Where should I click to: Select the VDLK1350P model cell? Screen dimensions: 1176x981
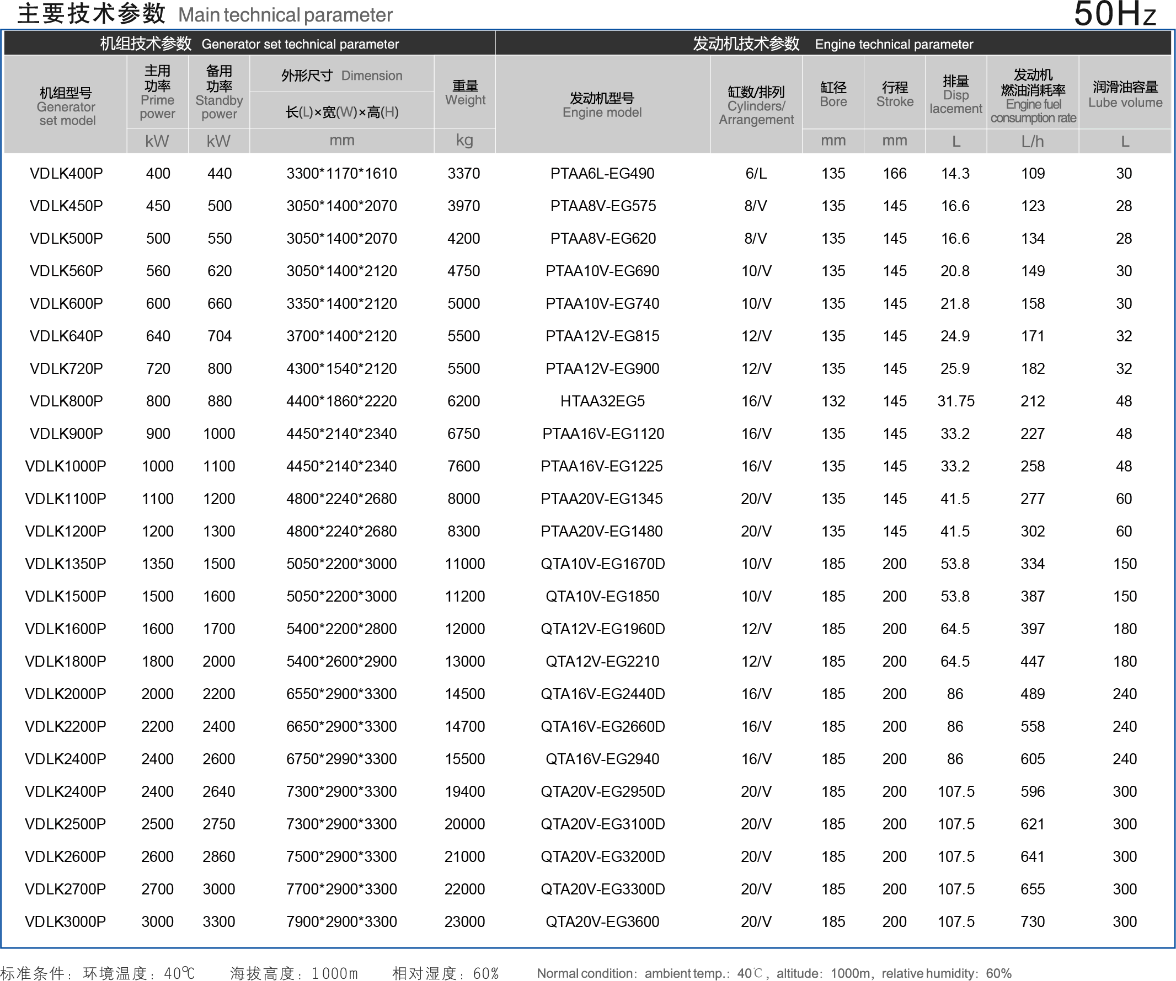click(66, 564)
